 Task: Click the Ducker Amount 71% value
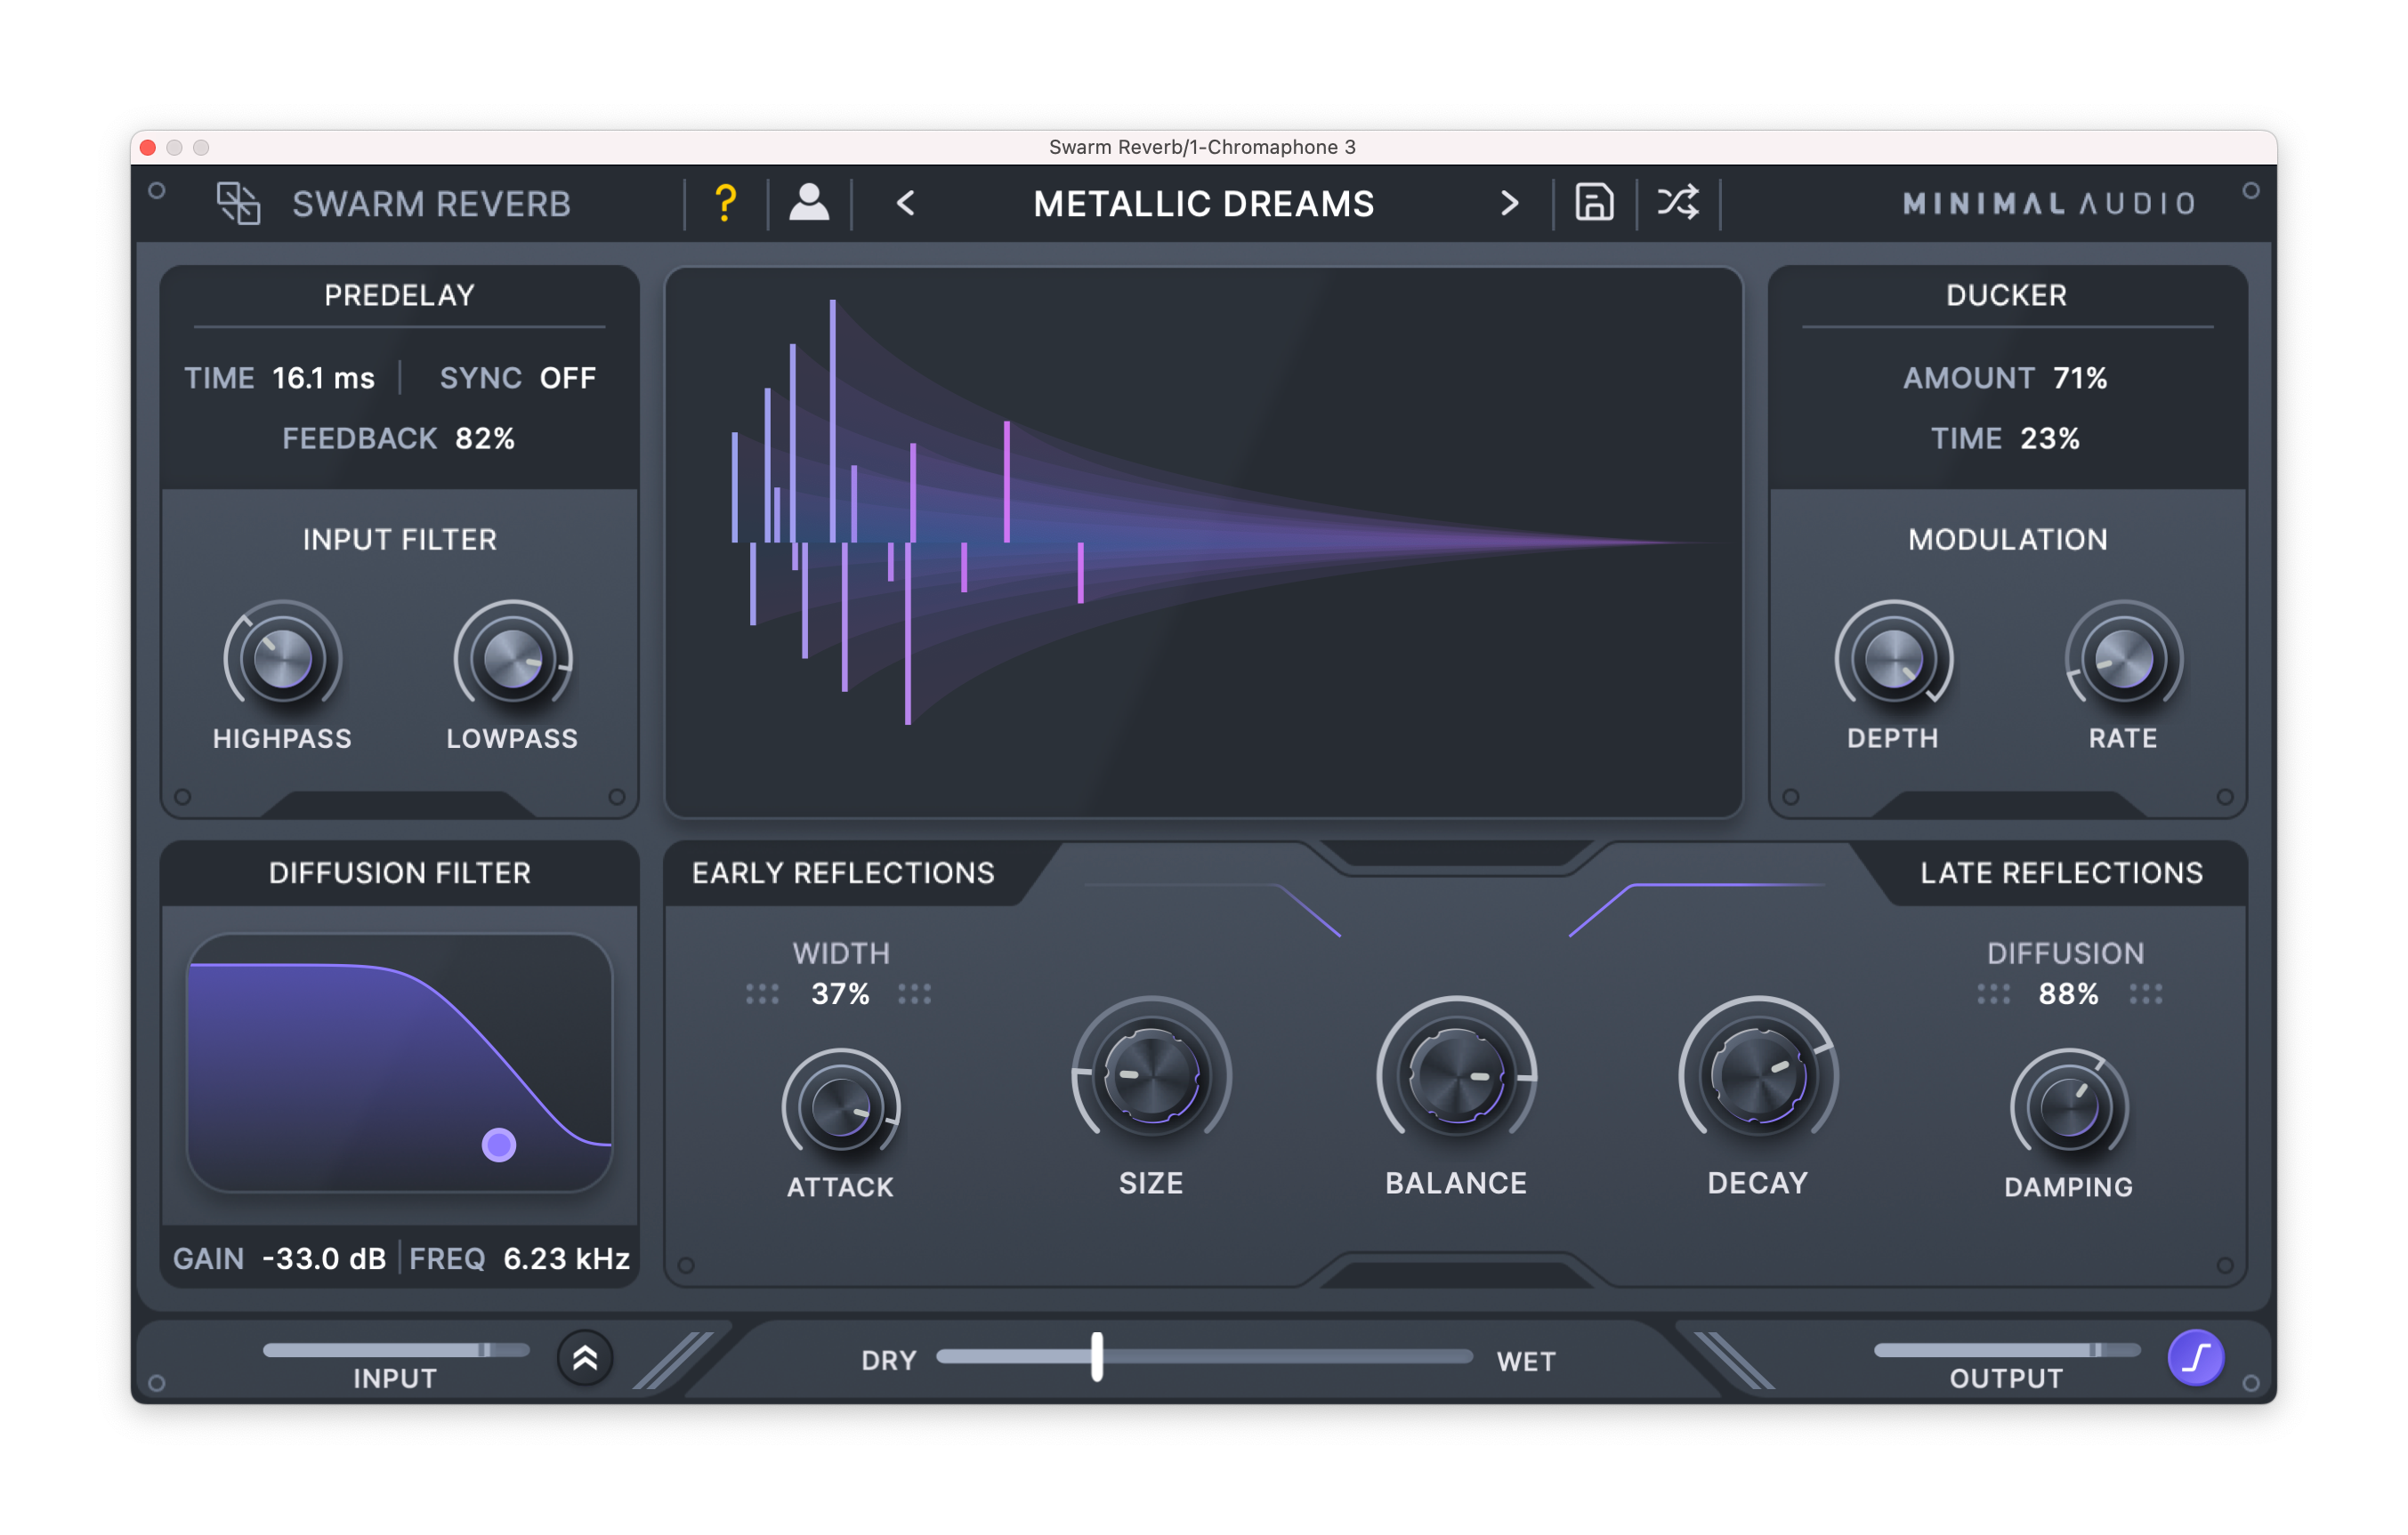2079,379
